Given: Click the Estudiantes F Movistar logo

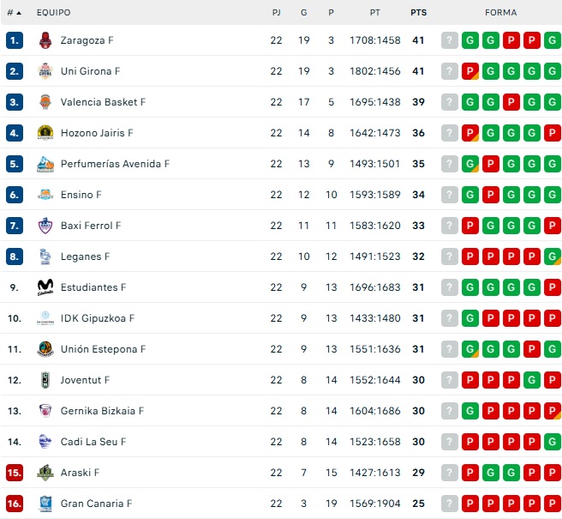Looking at the screenshot, I should click(x=45, y=287).
